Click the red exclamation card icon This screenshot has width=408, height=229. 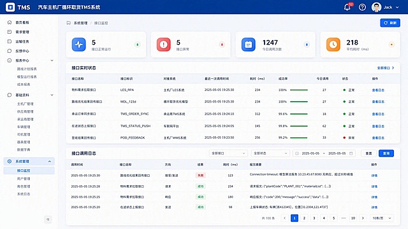[164, 45]
